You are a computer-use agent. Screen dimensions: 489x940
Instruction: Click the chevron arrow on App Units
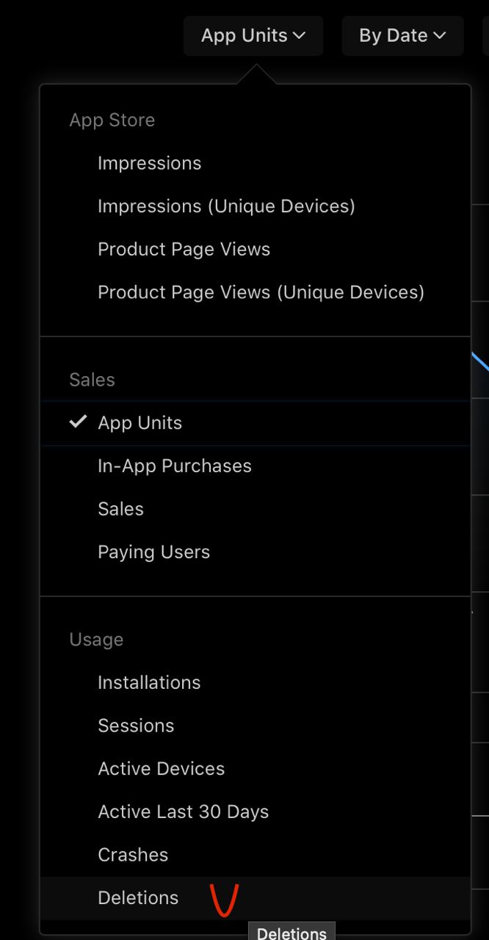coord(299,35)
